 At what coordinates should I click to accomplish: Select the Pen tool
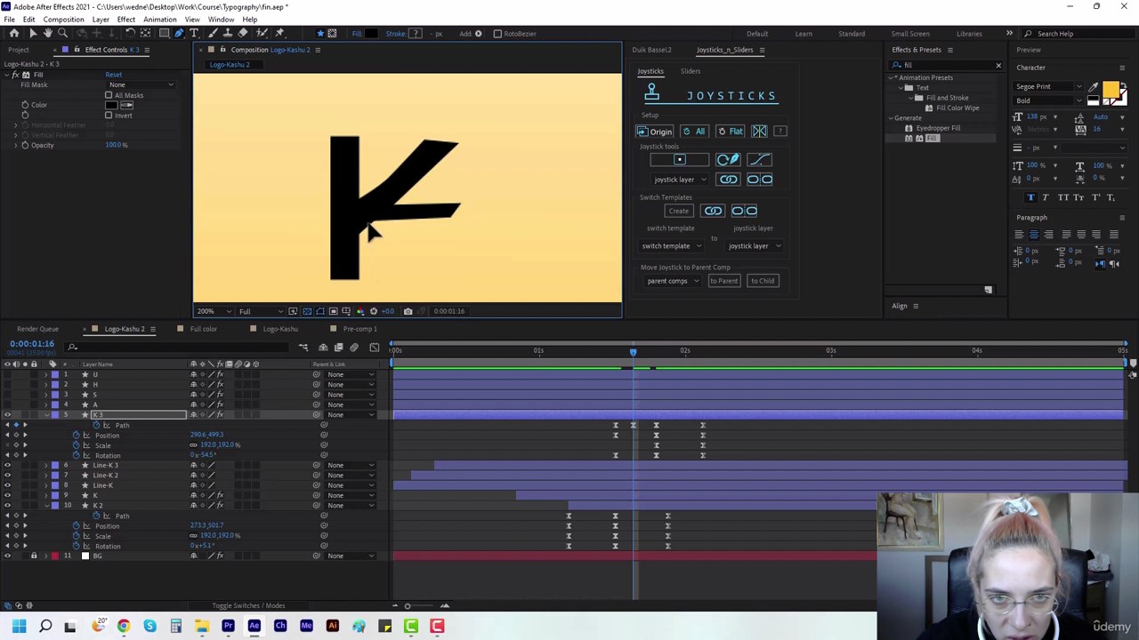click(179, 34)
